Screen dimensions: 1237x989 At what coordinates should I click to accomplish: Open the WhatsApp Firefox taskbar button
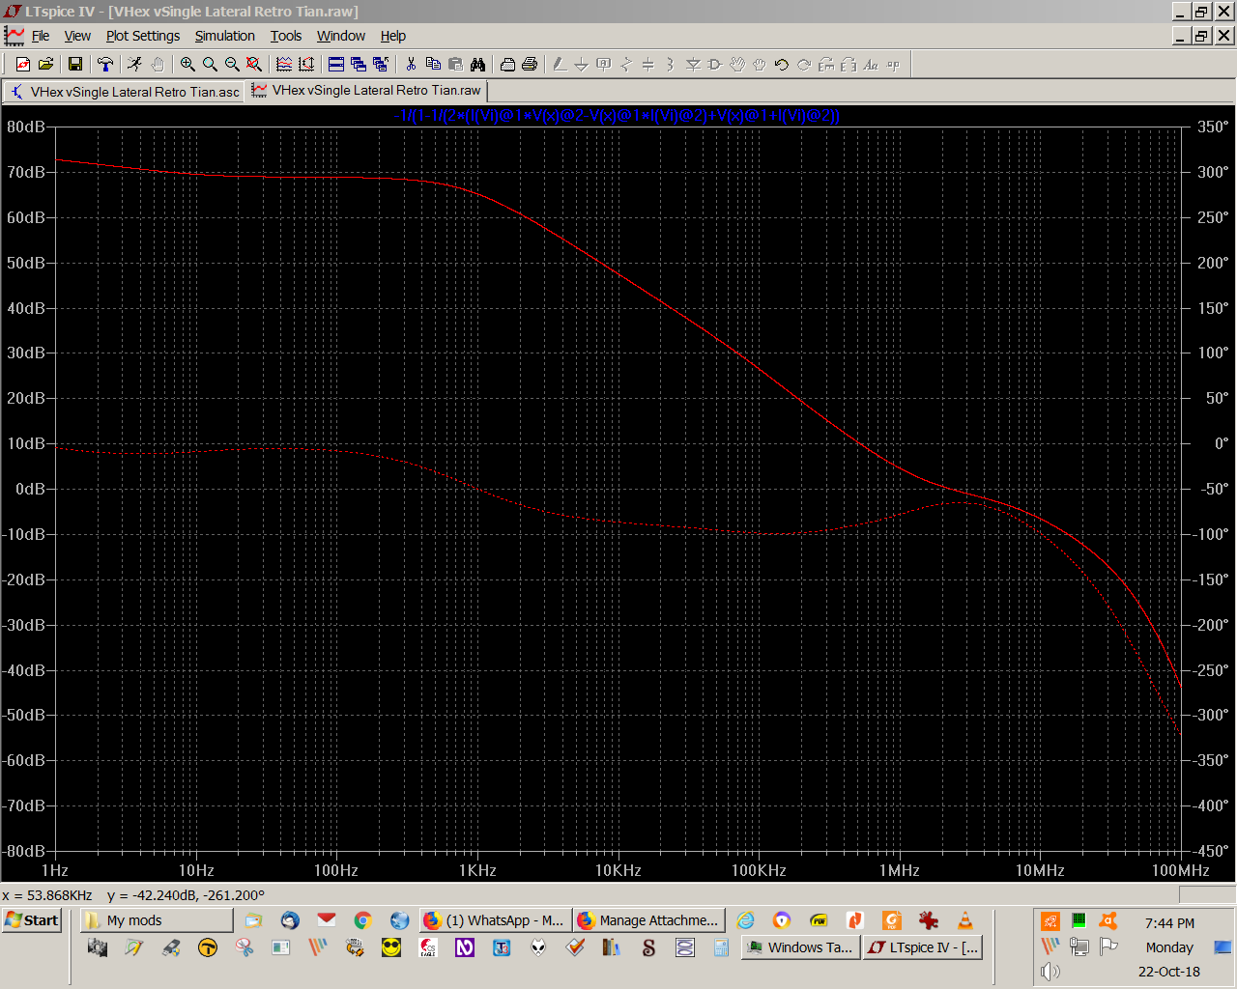pyautogui.click(x=495, y=919)
